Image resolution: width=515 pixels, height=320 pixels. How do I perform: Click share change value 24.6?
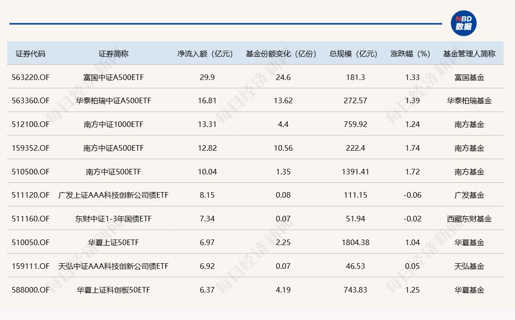tap(283, 78)
